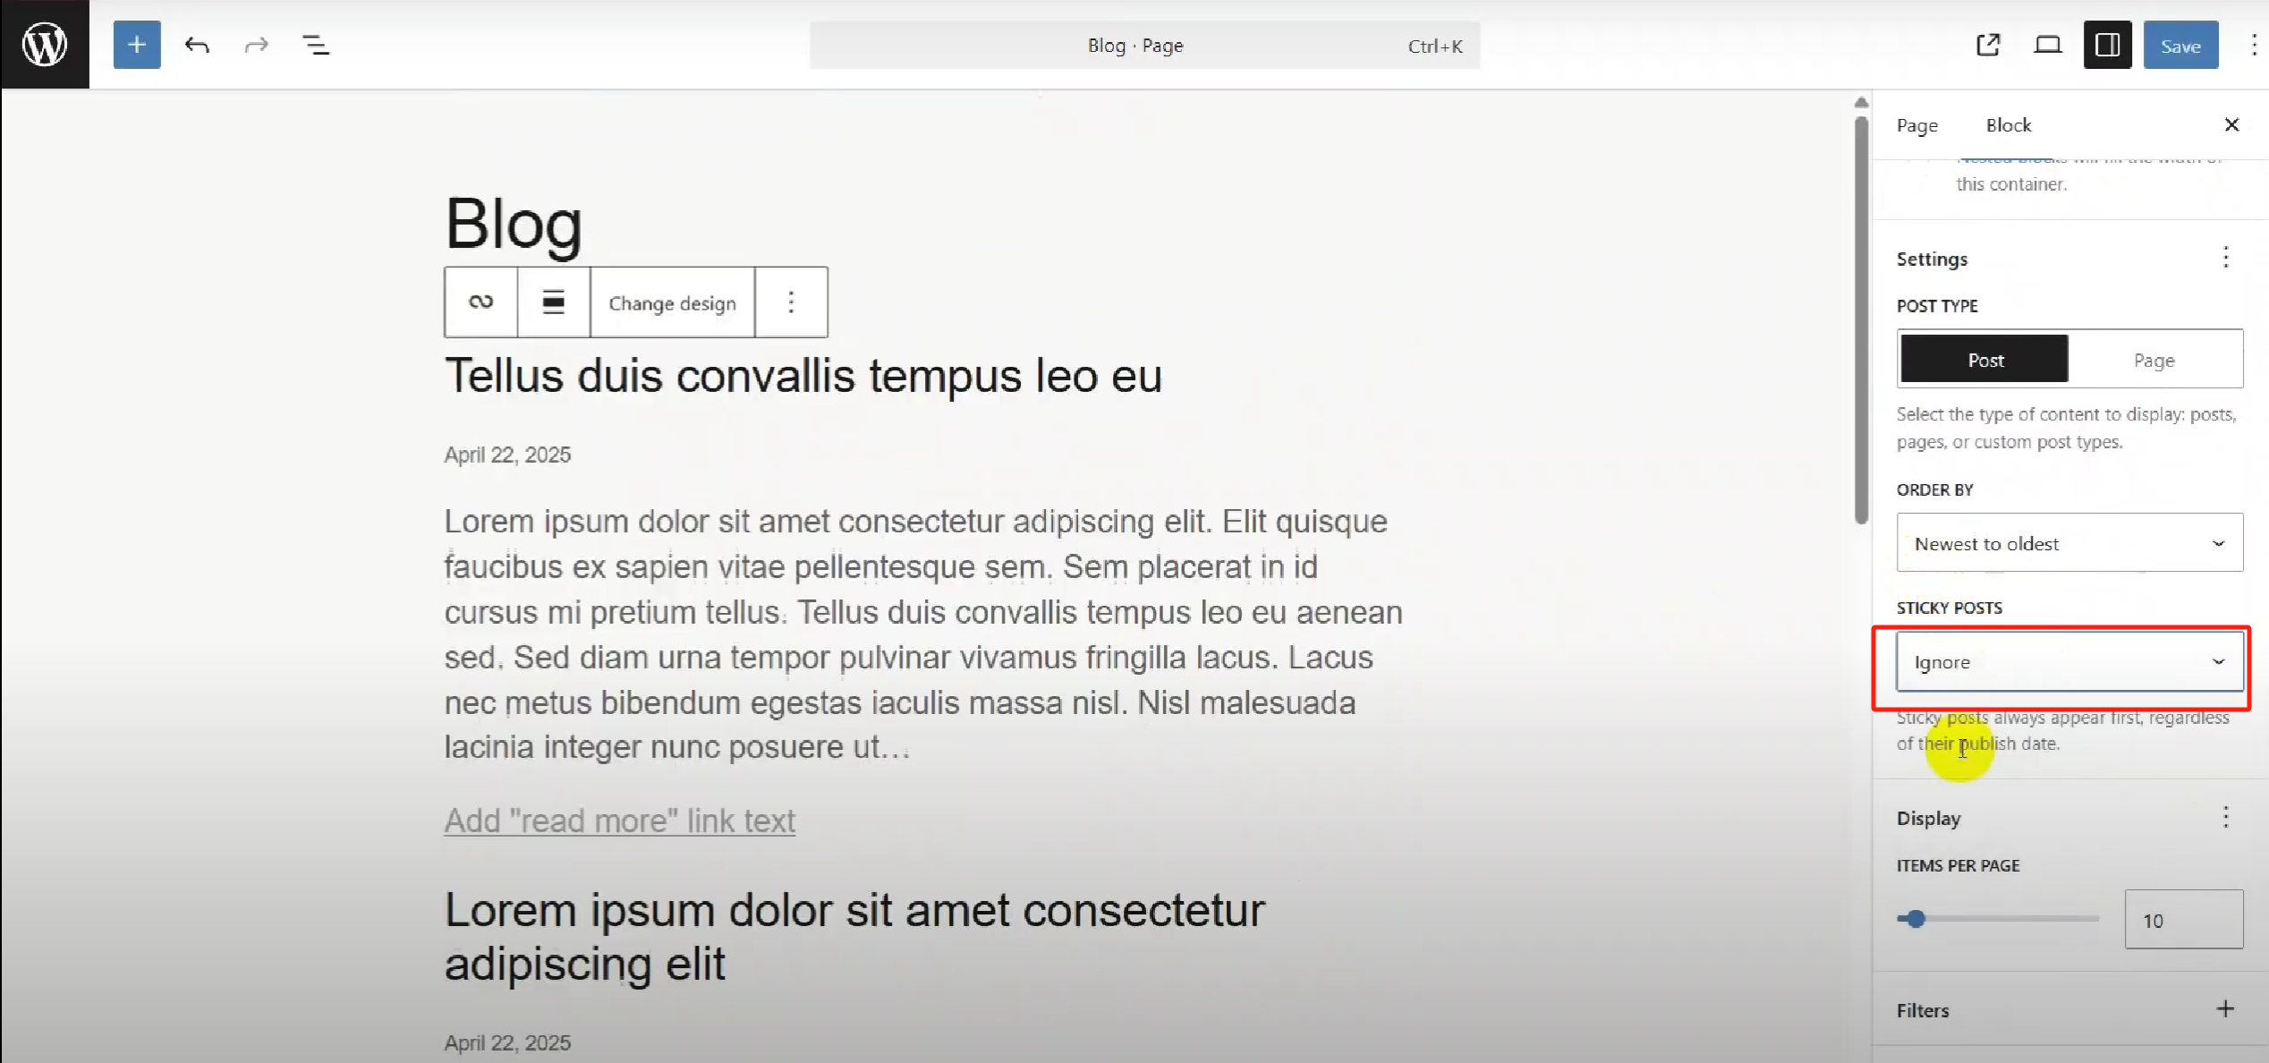This screenshot has height=1063, width=2269.
Task: Toggle the settings sidebar panel
Action: (2108, 44)
